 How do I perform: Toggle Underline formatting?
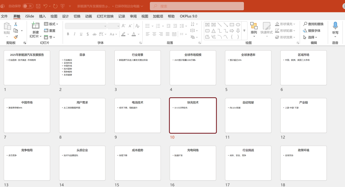(x=81, y=34)
